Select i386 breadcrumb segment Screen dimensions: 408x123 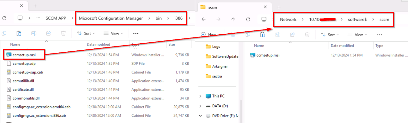tap(178, 18)
